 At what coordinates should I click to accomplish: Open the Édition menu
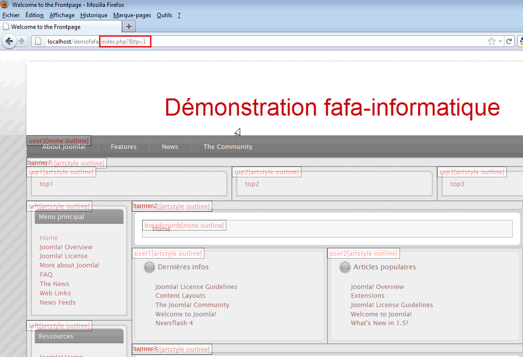click(34, 15)
